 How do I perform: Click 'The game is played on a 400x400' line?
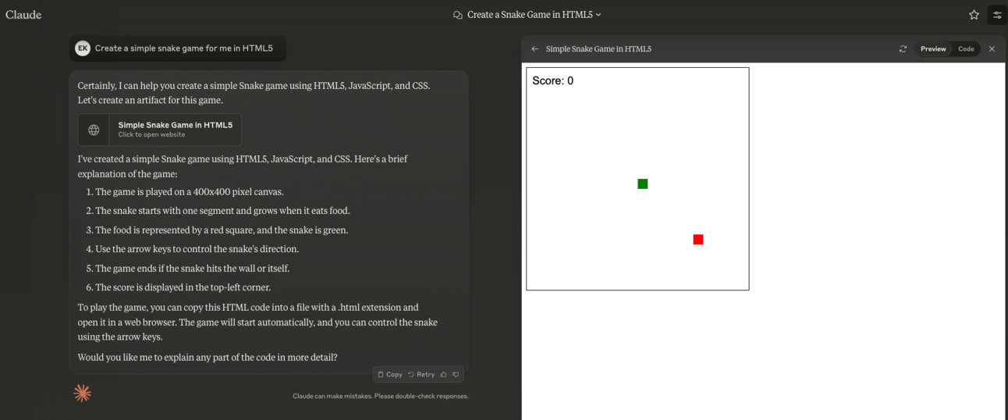pyautogui.click(x=190, y=192)
